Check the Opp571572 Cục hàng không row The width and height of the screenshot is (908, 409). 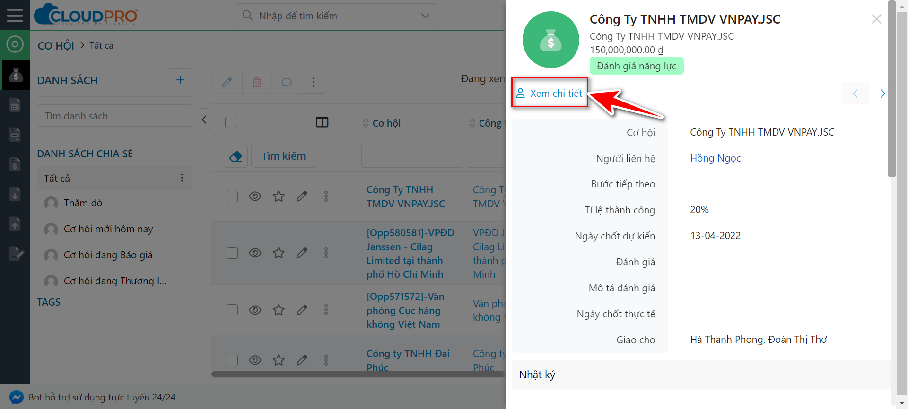[x=232, y=310]
